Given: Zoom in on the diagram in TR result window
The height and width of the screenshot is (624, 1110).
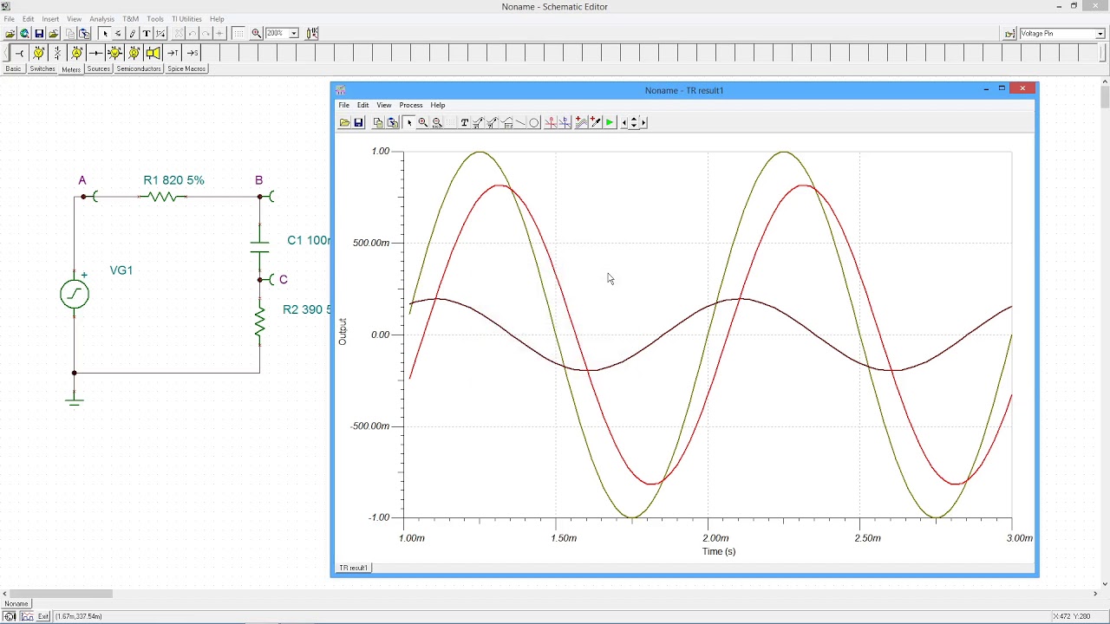Looking at the screenshot, I should [x=422, y=122].
